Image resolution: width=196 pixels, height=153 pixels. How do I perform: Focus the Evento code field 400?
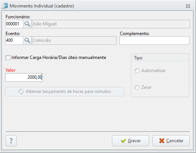coord(14,40)
